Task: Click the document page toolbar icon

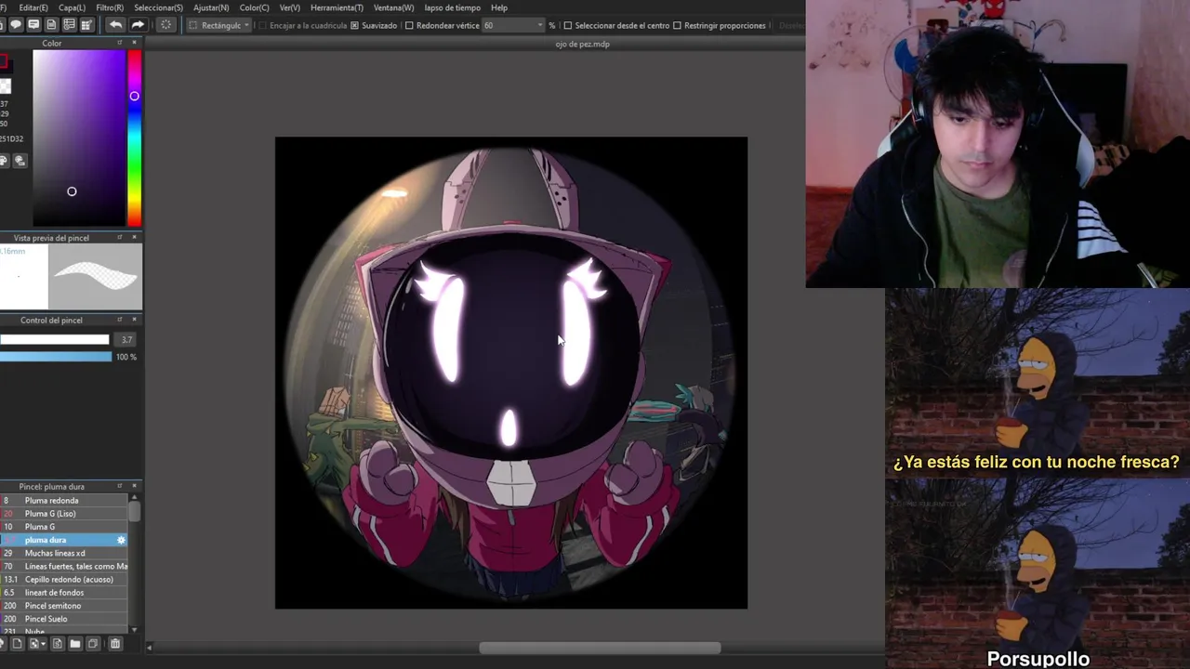Action: click(x=51, y=25)
